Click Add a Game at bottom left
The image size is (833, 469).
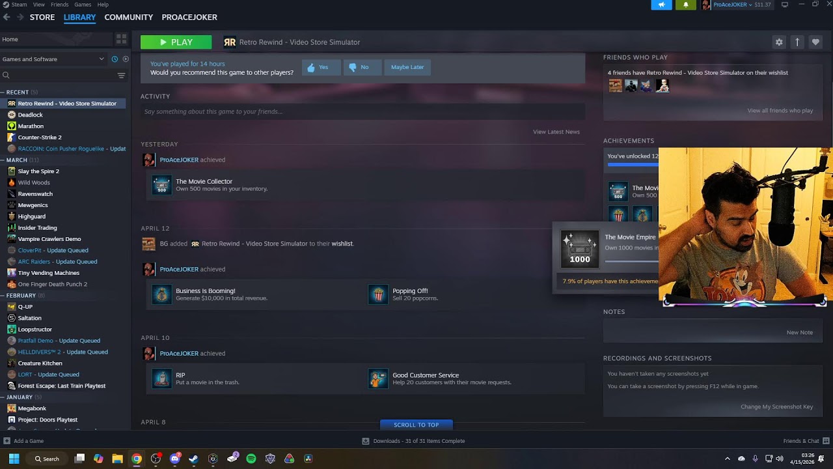[x=24, y=441]
